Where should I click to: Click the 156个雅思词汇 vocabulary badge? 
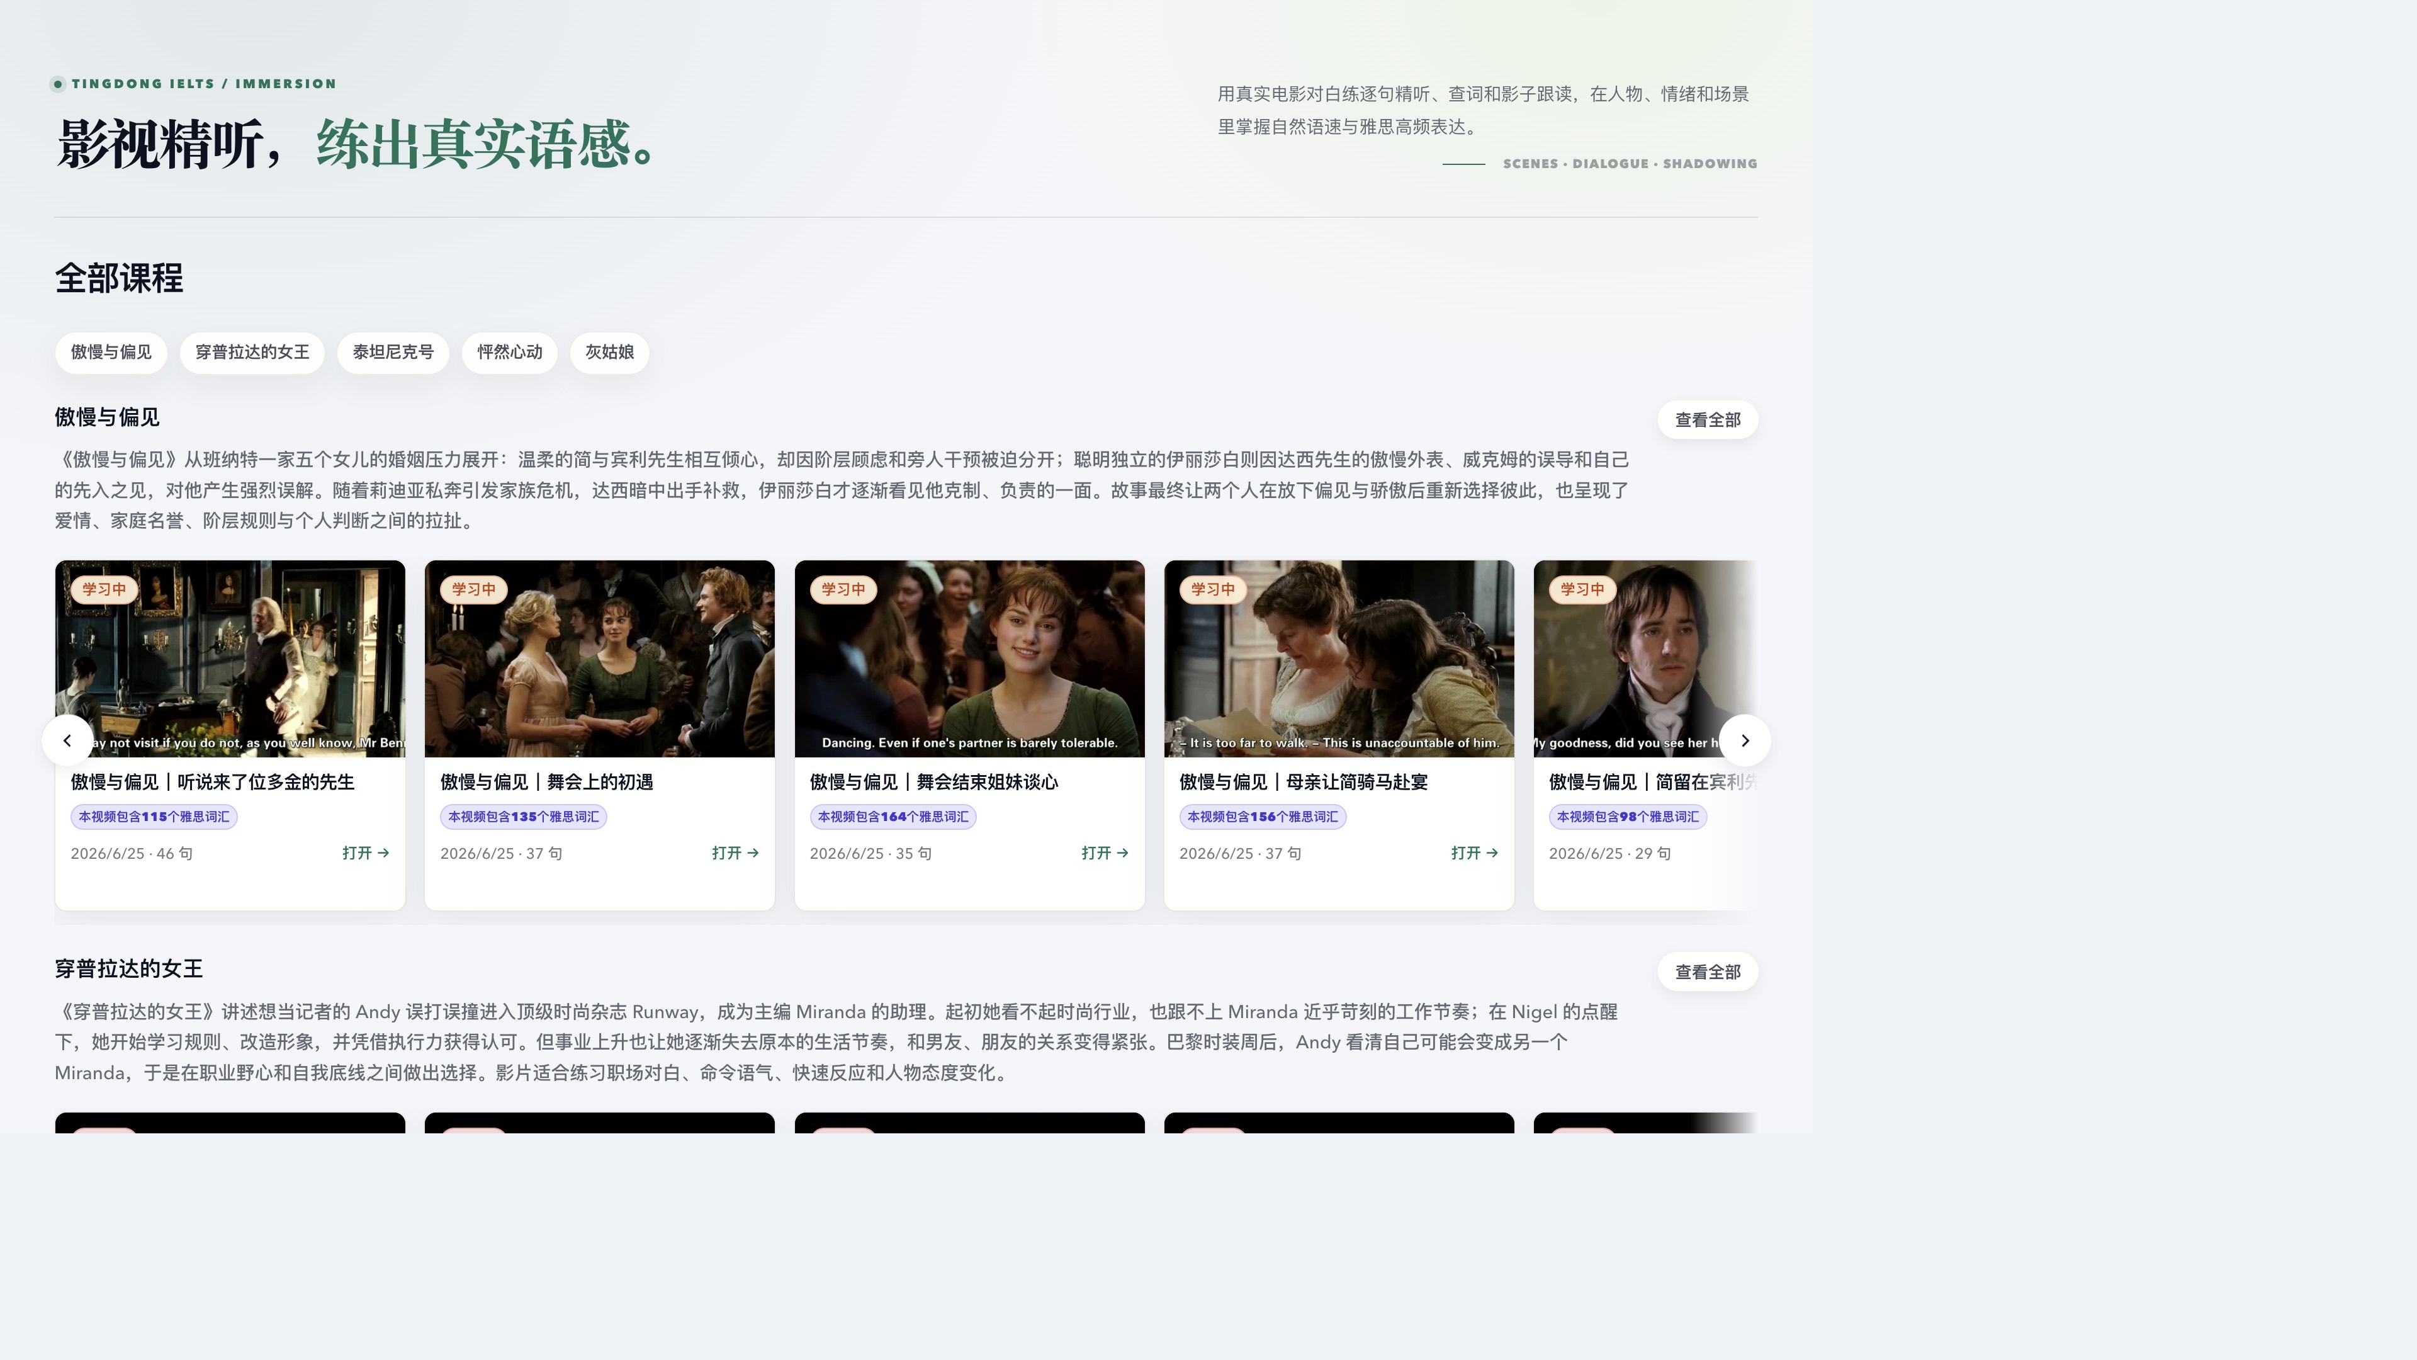[1263, 817]
